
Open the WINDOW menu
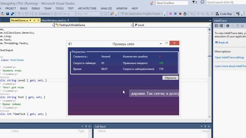pos(121,8)
